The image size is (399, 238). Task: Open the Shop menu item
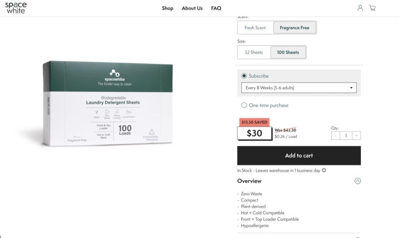[168, 8]
